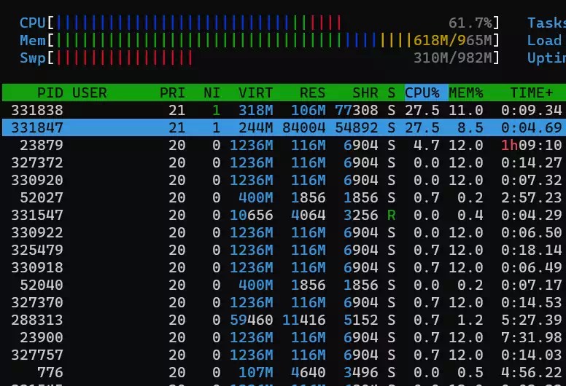Click the 107M VIRT value
Viewport: 566px width, 386px height.
click(255, 372)
